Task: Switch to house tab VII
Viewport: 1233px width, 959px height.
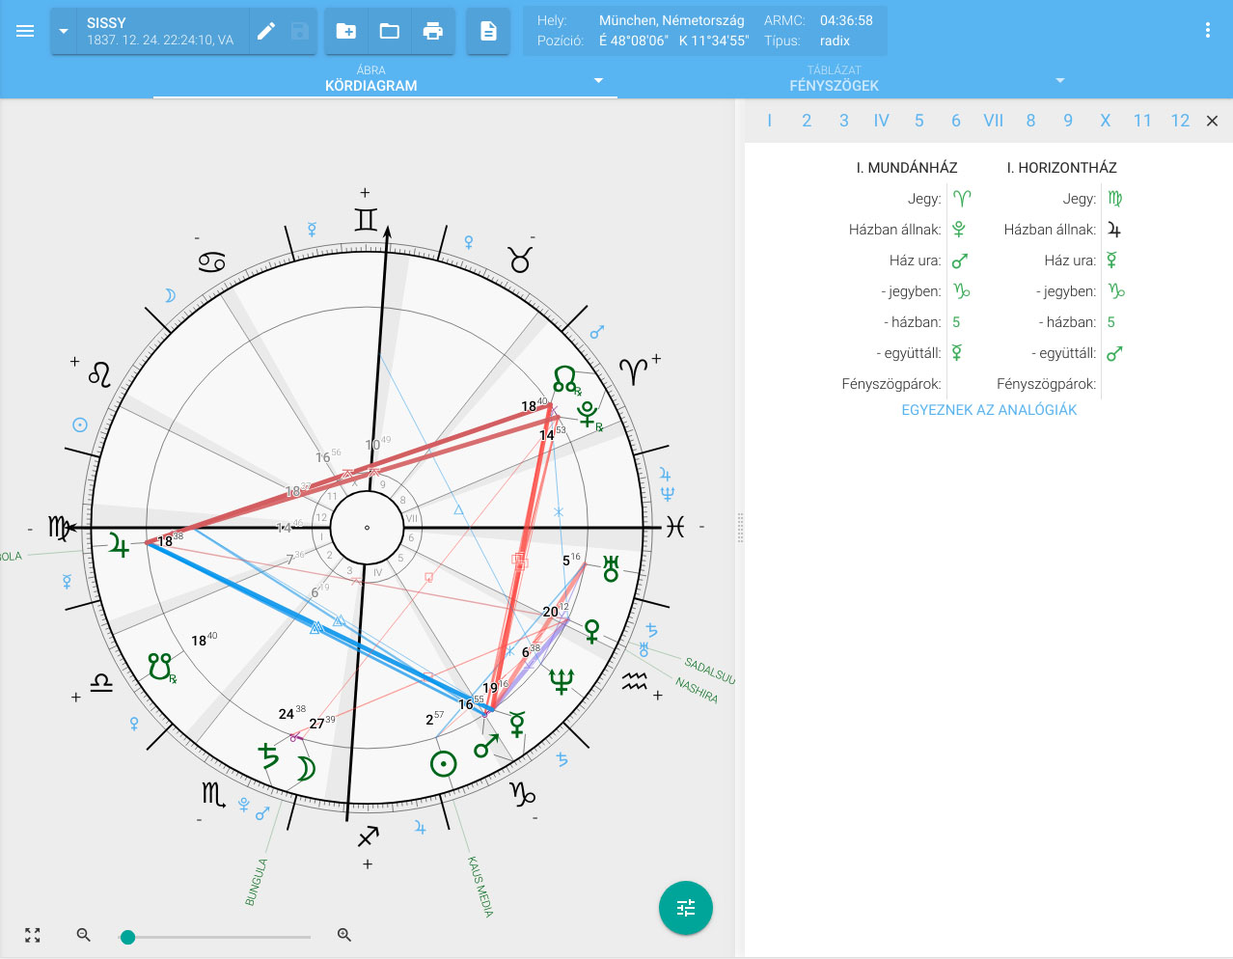Action: coord(993,121)
